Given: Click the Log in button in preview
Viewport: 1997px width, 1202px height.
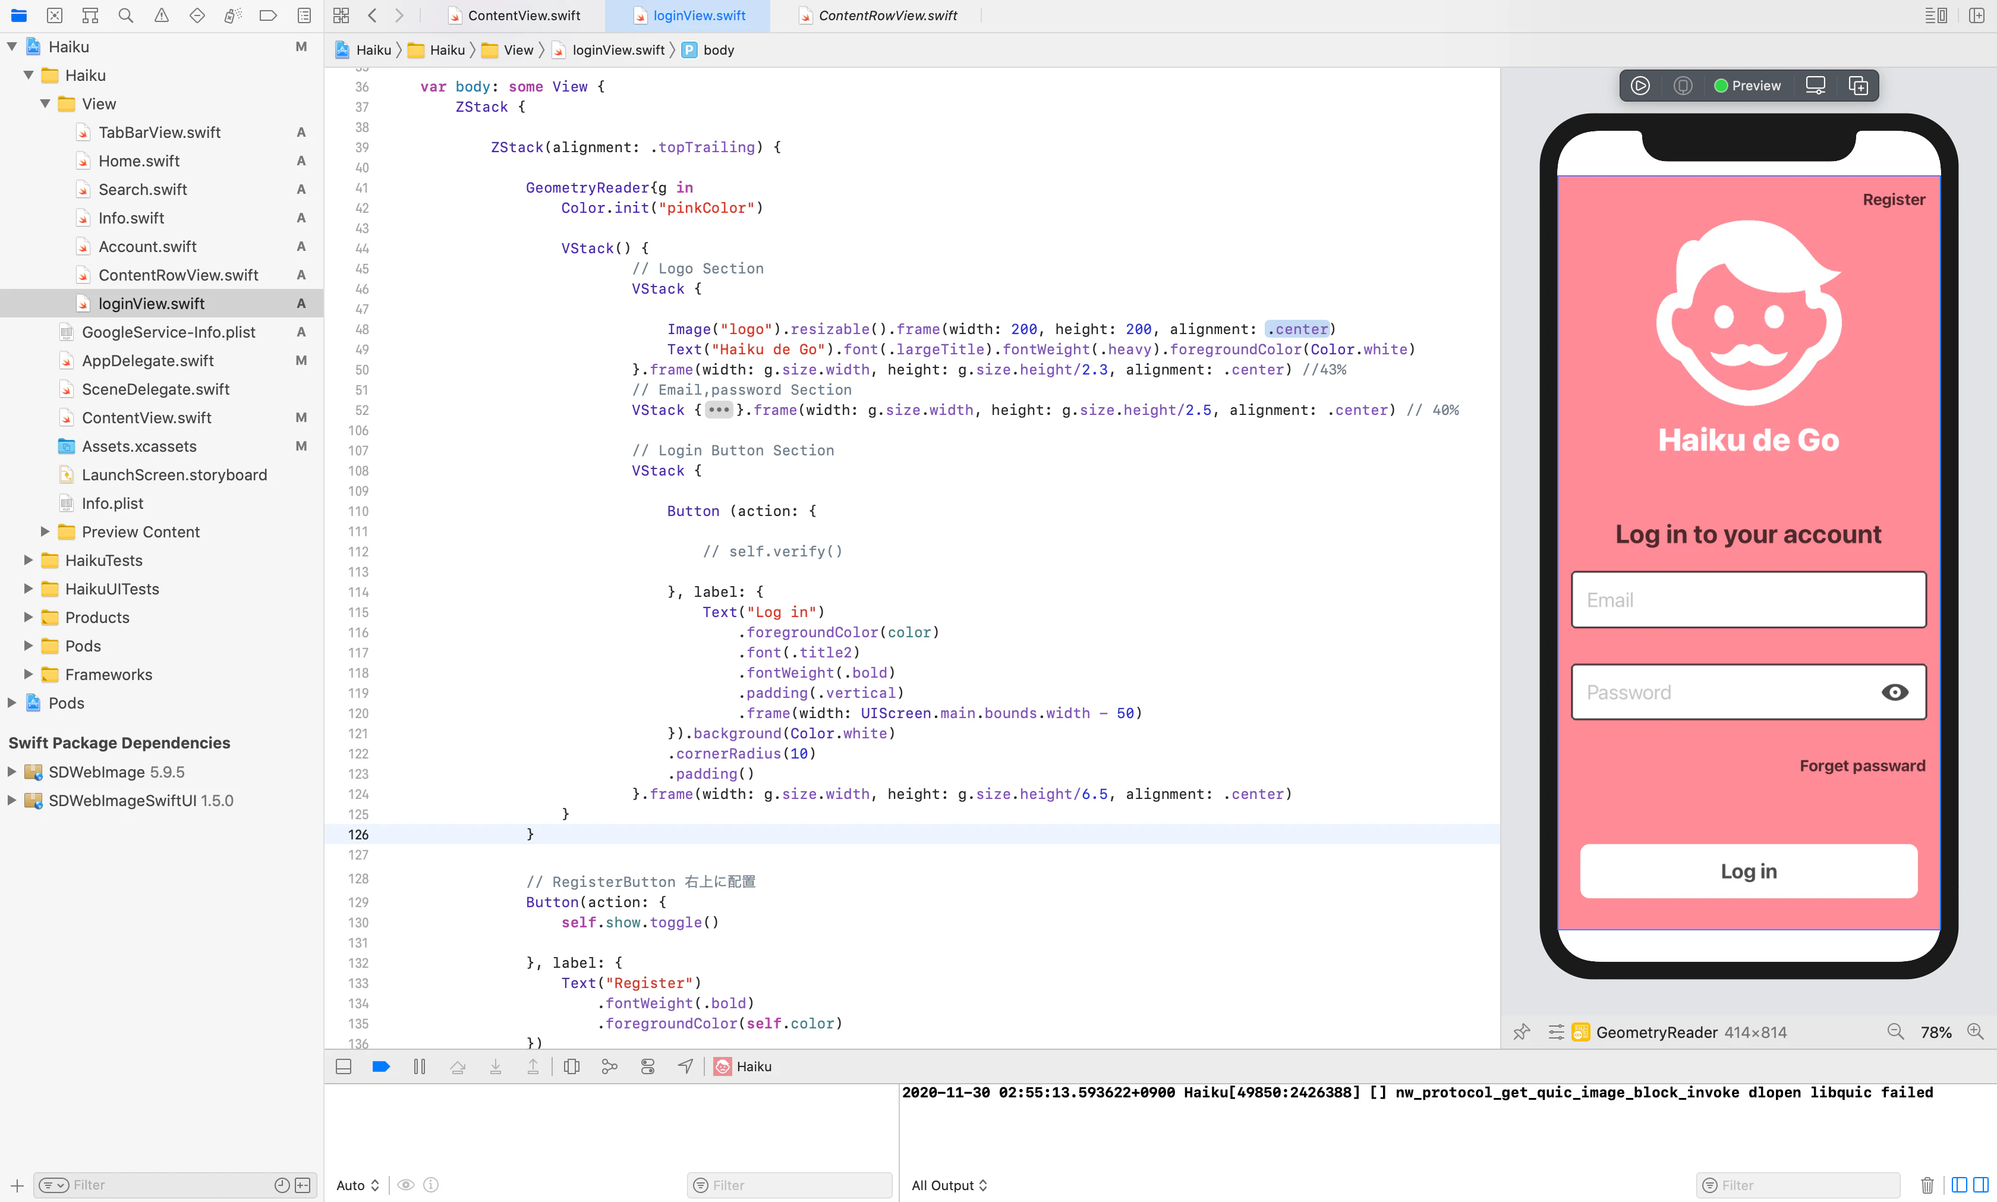Looking at the screenshot, I should click(x=1749, y=871).
